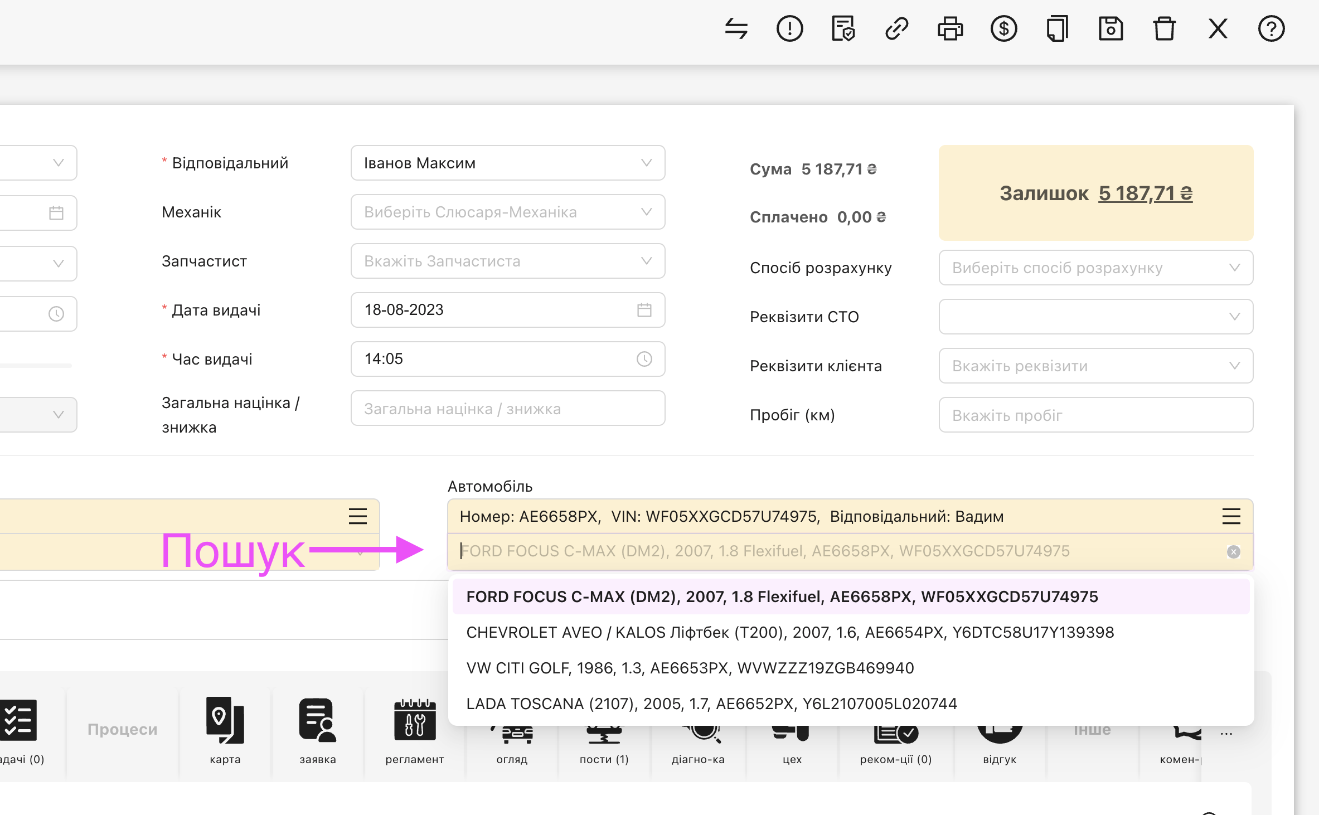
Task: Click the save diskette icon
Action: pos(1111,29)
